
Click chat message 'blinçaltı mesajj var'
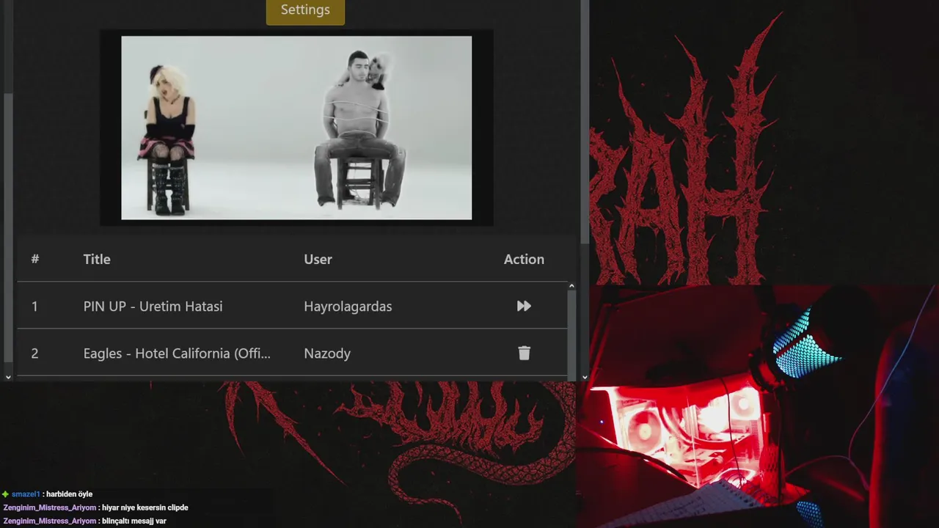pos(134,521)
